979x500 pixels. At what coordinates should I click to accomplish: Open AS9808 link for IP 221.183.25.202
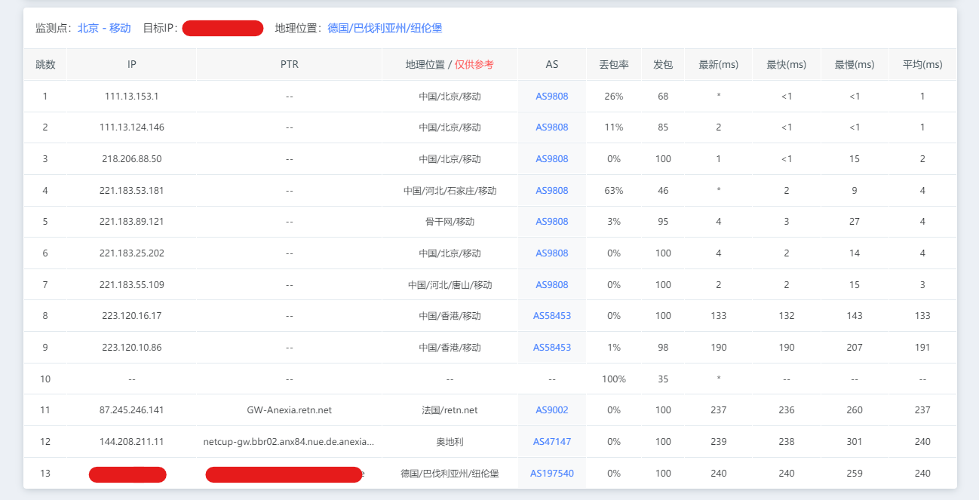coord(552,253)
